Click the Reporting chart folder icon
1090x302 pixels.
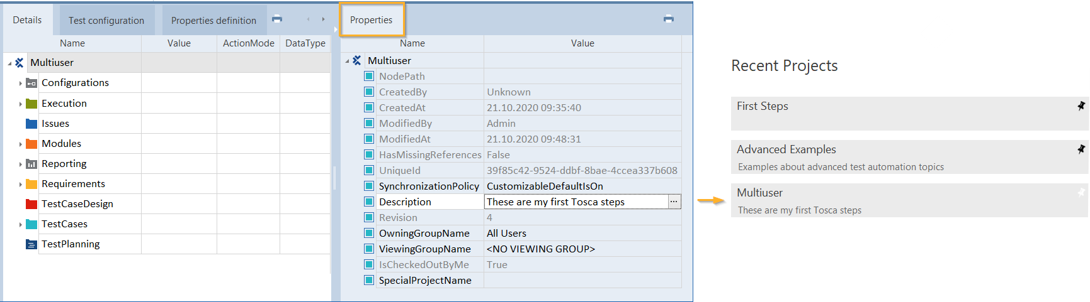click(31, 164)
